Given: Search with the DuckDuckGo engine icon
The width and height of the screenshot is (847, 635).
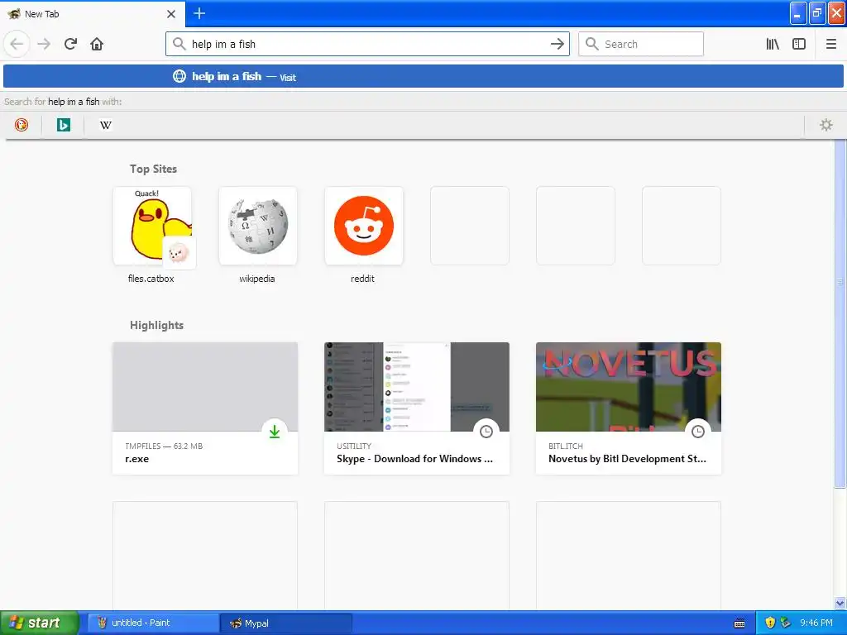Looking at the screenshot, I should pos(22,125).
